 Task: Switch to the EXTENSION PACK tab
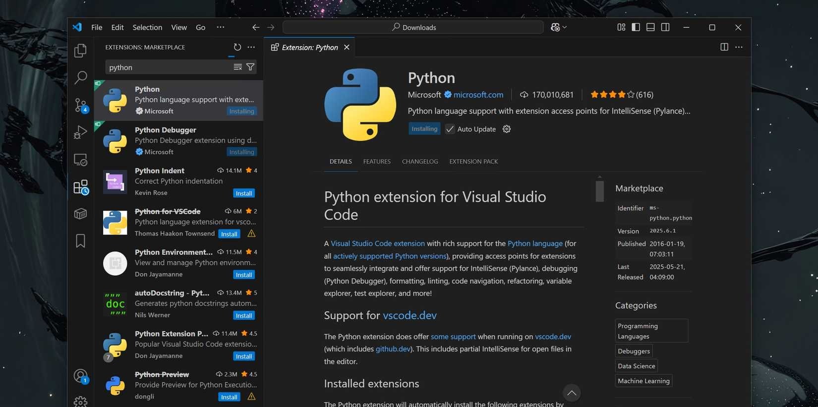(473, 162)
